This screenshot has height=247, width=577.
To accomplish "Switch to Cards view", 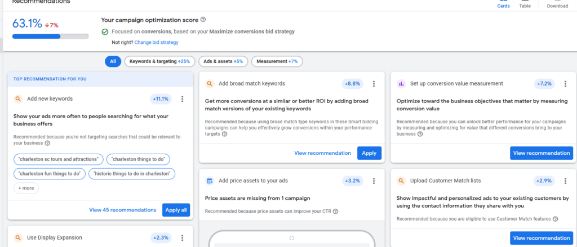I will coord(503,4).
